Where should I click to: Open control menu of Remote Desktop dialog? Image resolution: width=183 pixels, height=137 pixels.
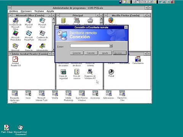[x=57, y=27]
